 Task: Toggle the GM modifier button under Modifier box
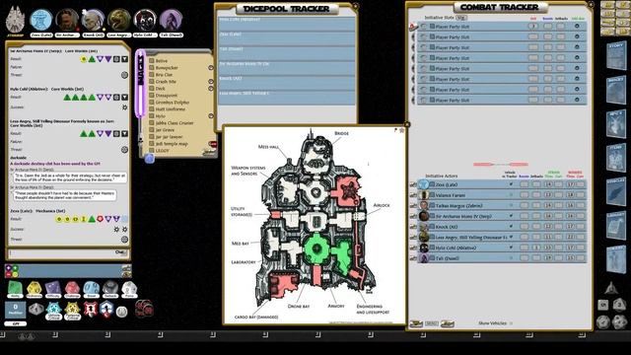(16, 323)
